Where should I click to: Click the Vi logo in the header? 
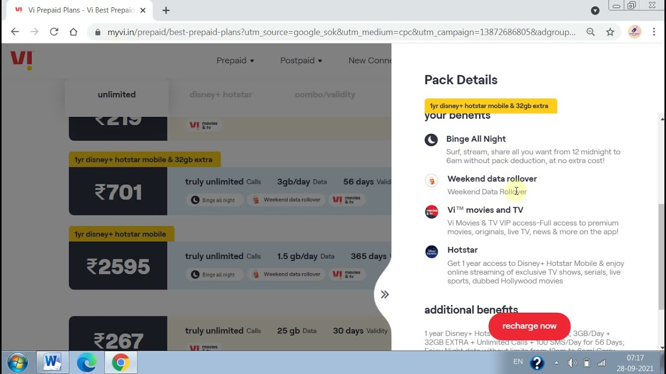click(x=21, y=60)
